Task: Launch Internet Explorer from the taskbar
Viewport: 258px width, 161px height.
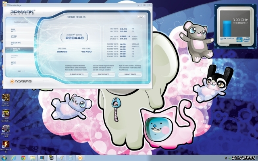Action: tap(14, 158)
